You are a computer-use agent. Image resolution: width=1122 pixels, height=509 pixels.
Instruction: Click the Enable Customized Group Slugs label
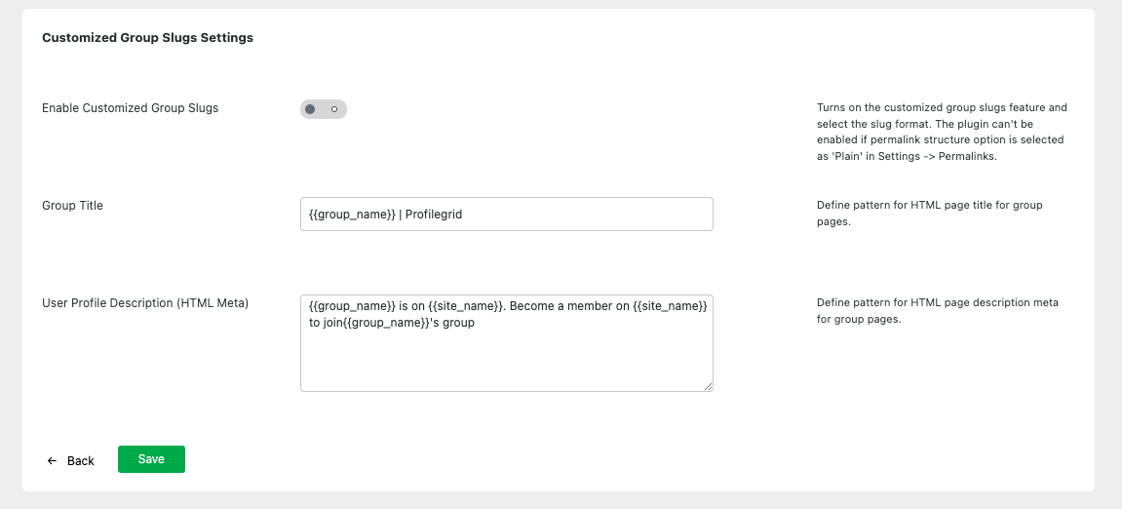coord(130,108)
